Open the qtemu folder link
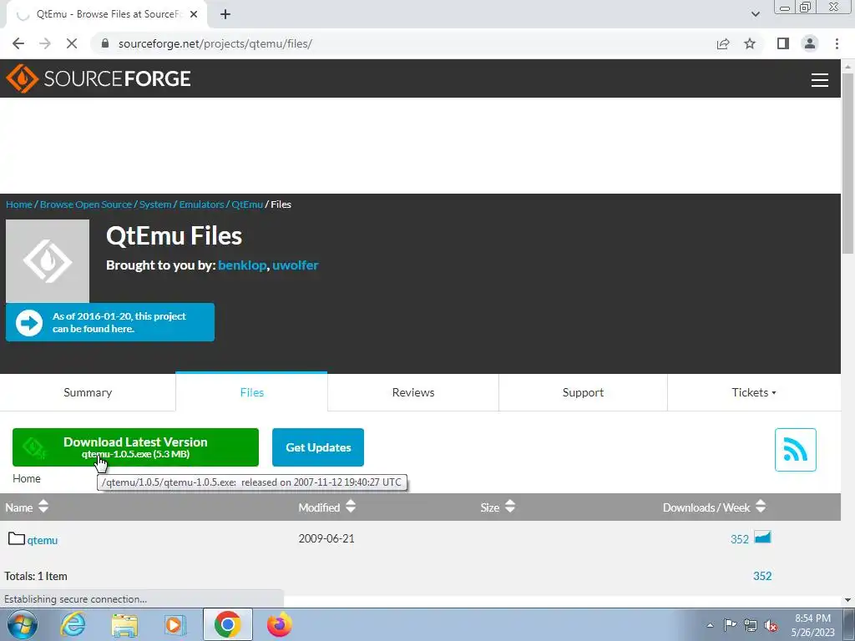The image size is (855, 641). coord(43,540)
